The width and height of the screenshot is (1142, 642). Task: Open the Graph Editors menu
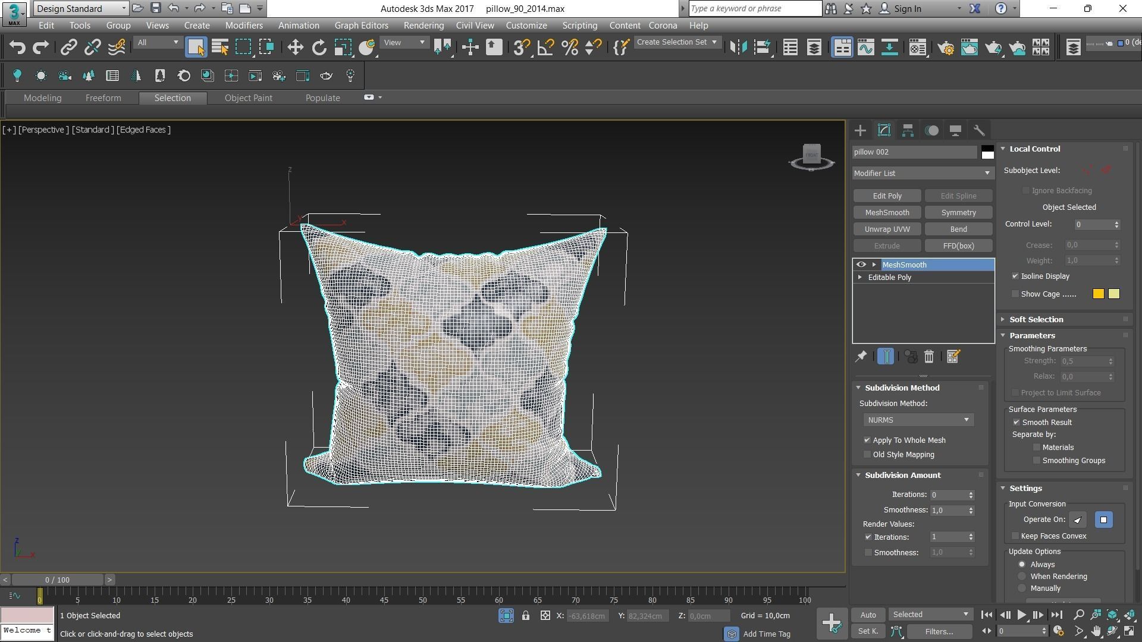point(361,26)
